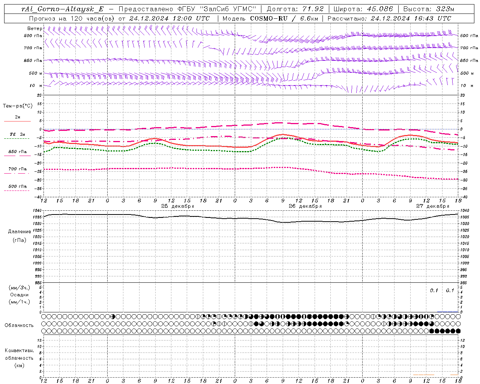This screenshot has width=480, height=384.
Task: Click the Ветер wind panel label
Action: click(x=34, y=28)
